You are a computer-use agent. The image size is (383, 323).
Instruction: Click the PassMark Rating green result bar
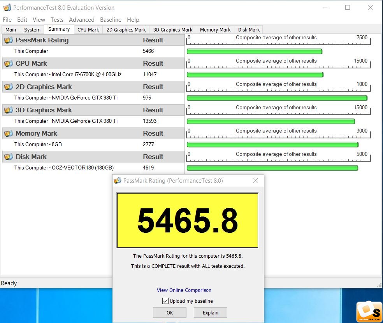(255, 51)
